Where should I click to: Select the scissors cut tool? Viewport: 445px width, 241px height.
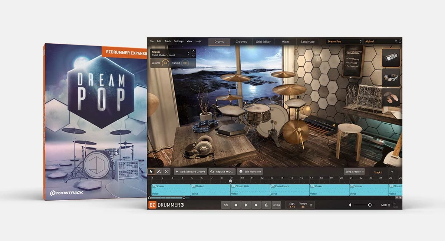[167, 171]
